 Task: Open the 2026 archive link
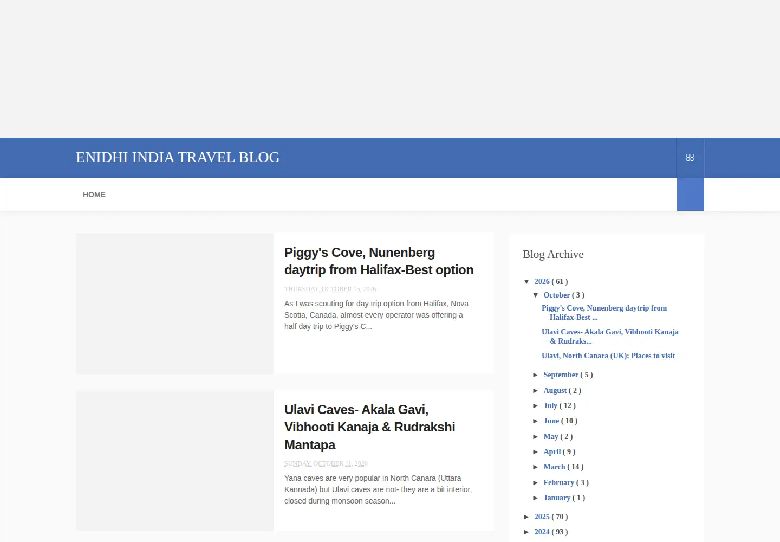[x=542, y=281]
